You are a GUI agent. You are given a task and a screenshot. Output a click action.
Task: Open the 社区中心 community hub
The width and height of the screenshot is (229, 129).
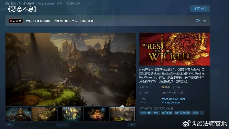pos(200,9)
